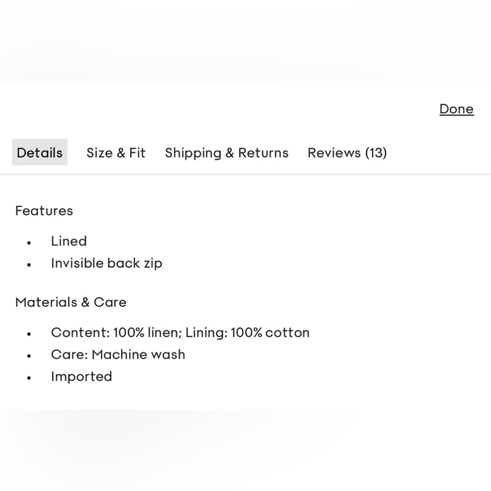Click the bullet beside Imported
Viewport: 491px width, 491px height.
click(x=29, y=378)
